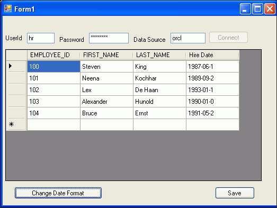Viewport: 277px width, 208px height.
Task: Sort by the EMPLOYEE_ID column header
Action: (53, 55)
